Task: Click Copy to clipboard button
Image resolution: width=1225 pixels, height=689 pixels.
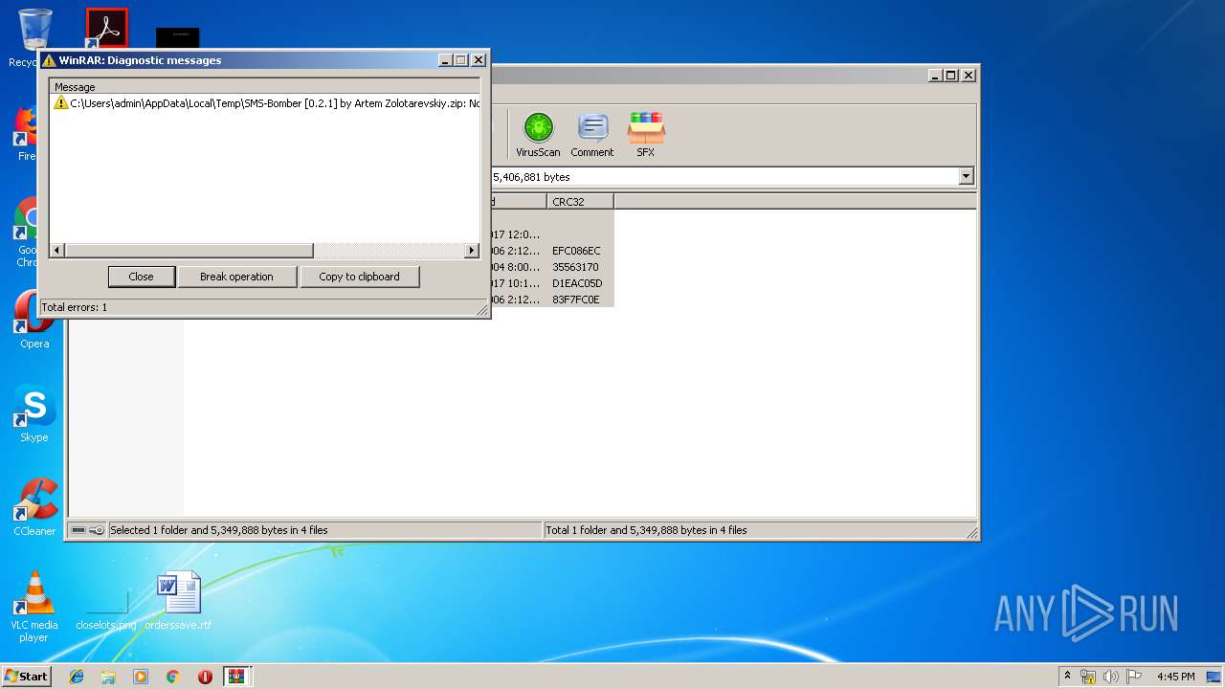Action: click(x=359, y=277)
